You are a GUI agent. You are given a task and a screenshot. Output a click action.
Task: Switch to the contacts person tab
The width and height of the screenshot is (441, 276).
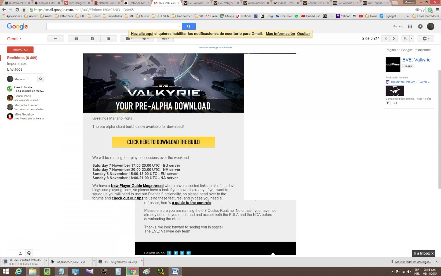[x=20, y=253]
